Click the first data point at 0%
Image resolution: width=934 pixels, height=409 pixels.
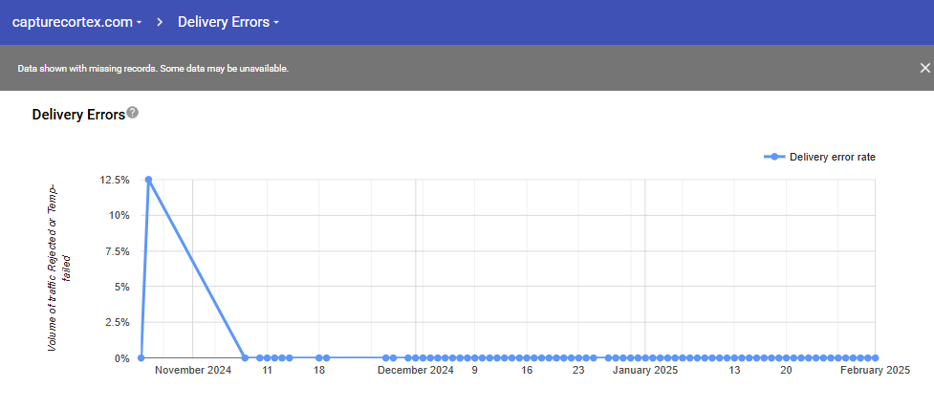coord(141,358)
